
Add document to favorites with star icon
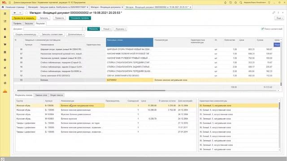[x=26, y=13]
